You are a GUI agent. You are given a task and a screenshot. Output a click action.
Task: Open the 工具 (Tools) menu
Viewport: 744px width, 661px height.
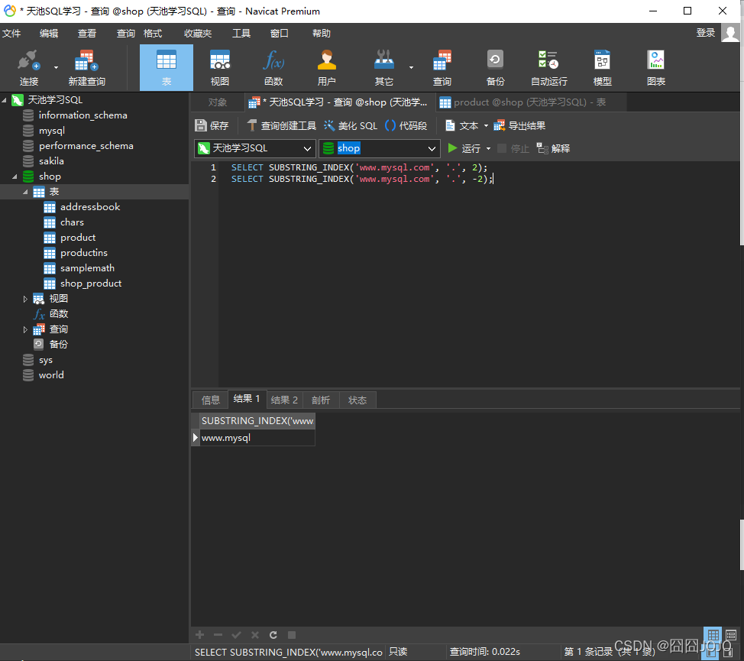(241, 33)
